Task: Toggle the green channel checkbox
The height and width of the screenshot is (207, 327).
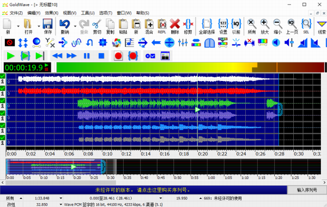Action: point(3,101)
